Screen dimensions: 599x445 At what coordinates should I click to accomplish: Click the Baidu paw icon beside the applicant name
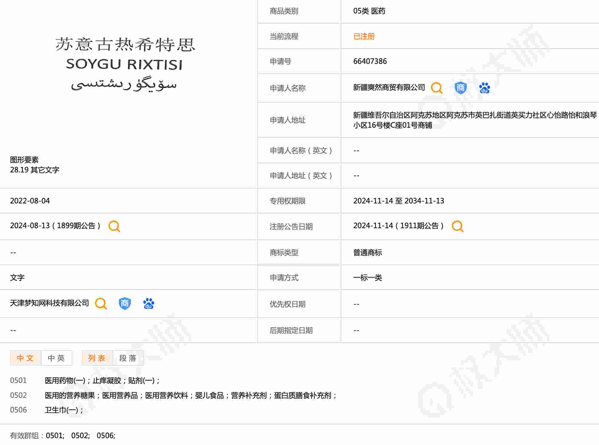[484, 88]
